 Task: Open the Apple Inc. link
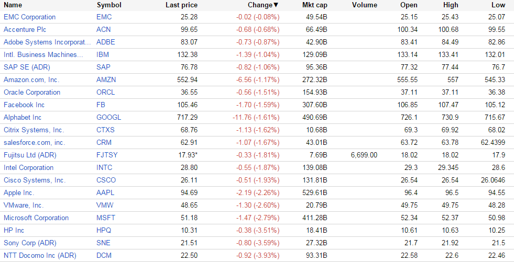[x=19, y=193]
